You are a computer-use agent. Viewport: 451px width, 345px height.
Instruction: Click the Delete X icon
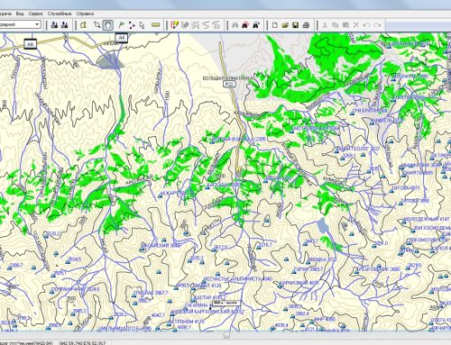tap(356, 25)
